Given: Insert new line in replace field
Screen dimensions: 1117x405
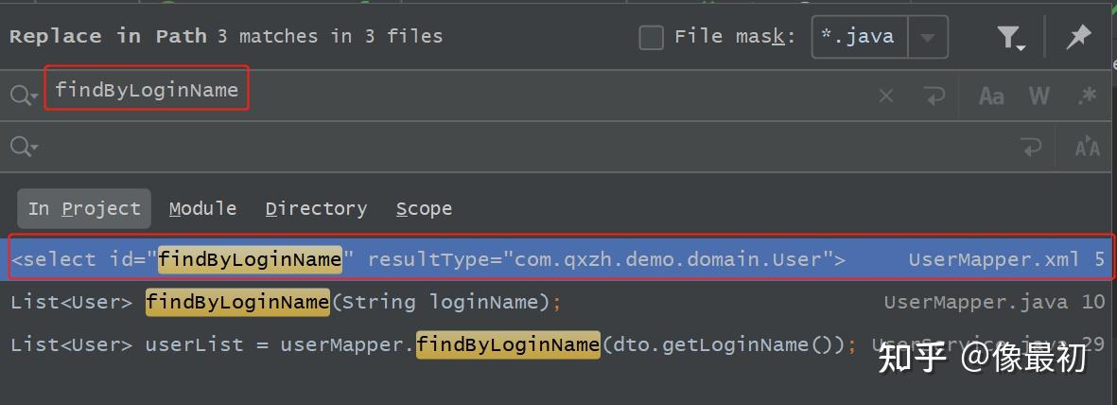Looking at the screenshot, I should (1031, 148).
